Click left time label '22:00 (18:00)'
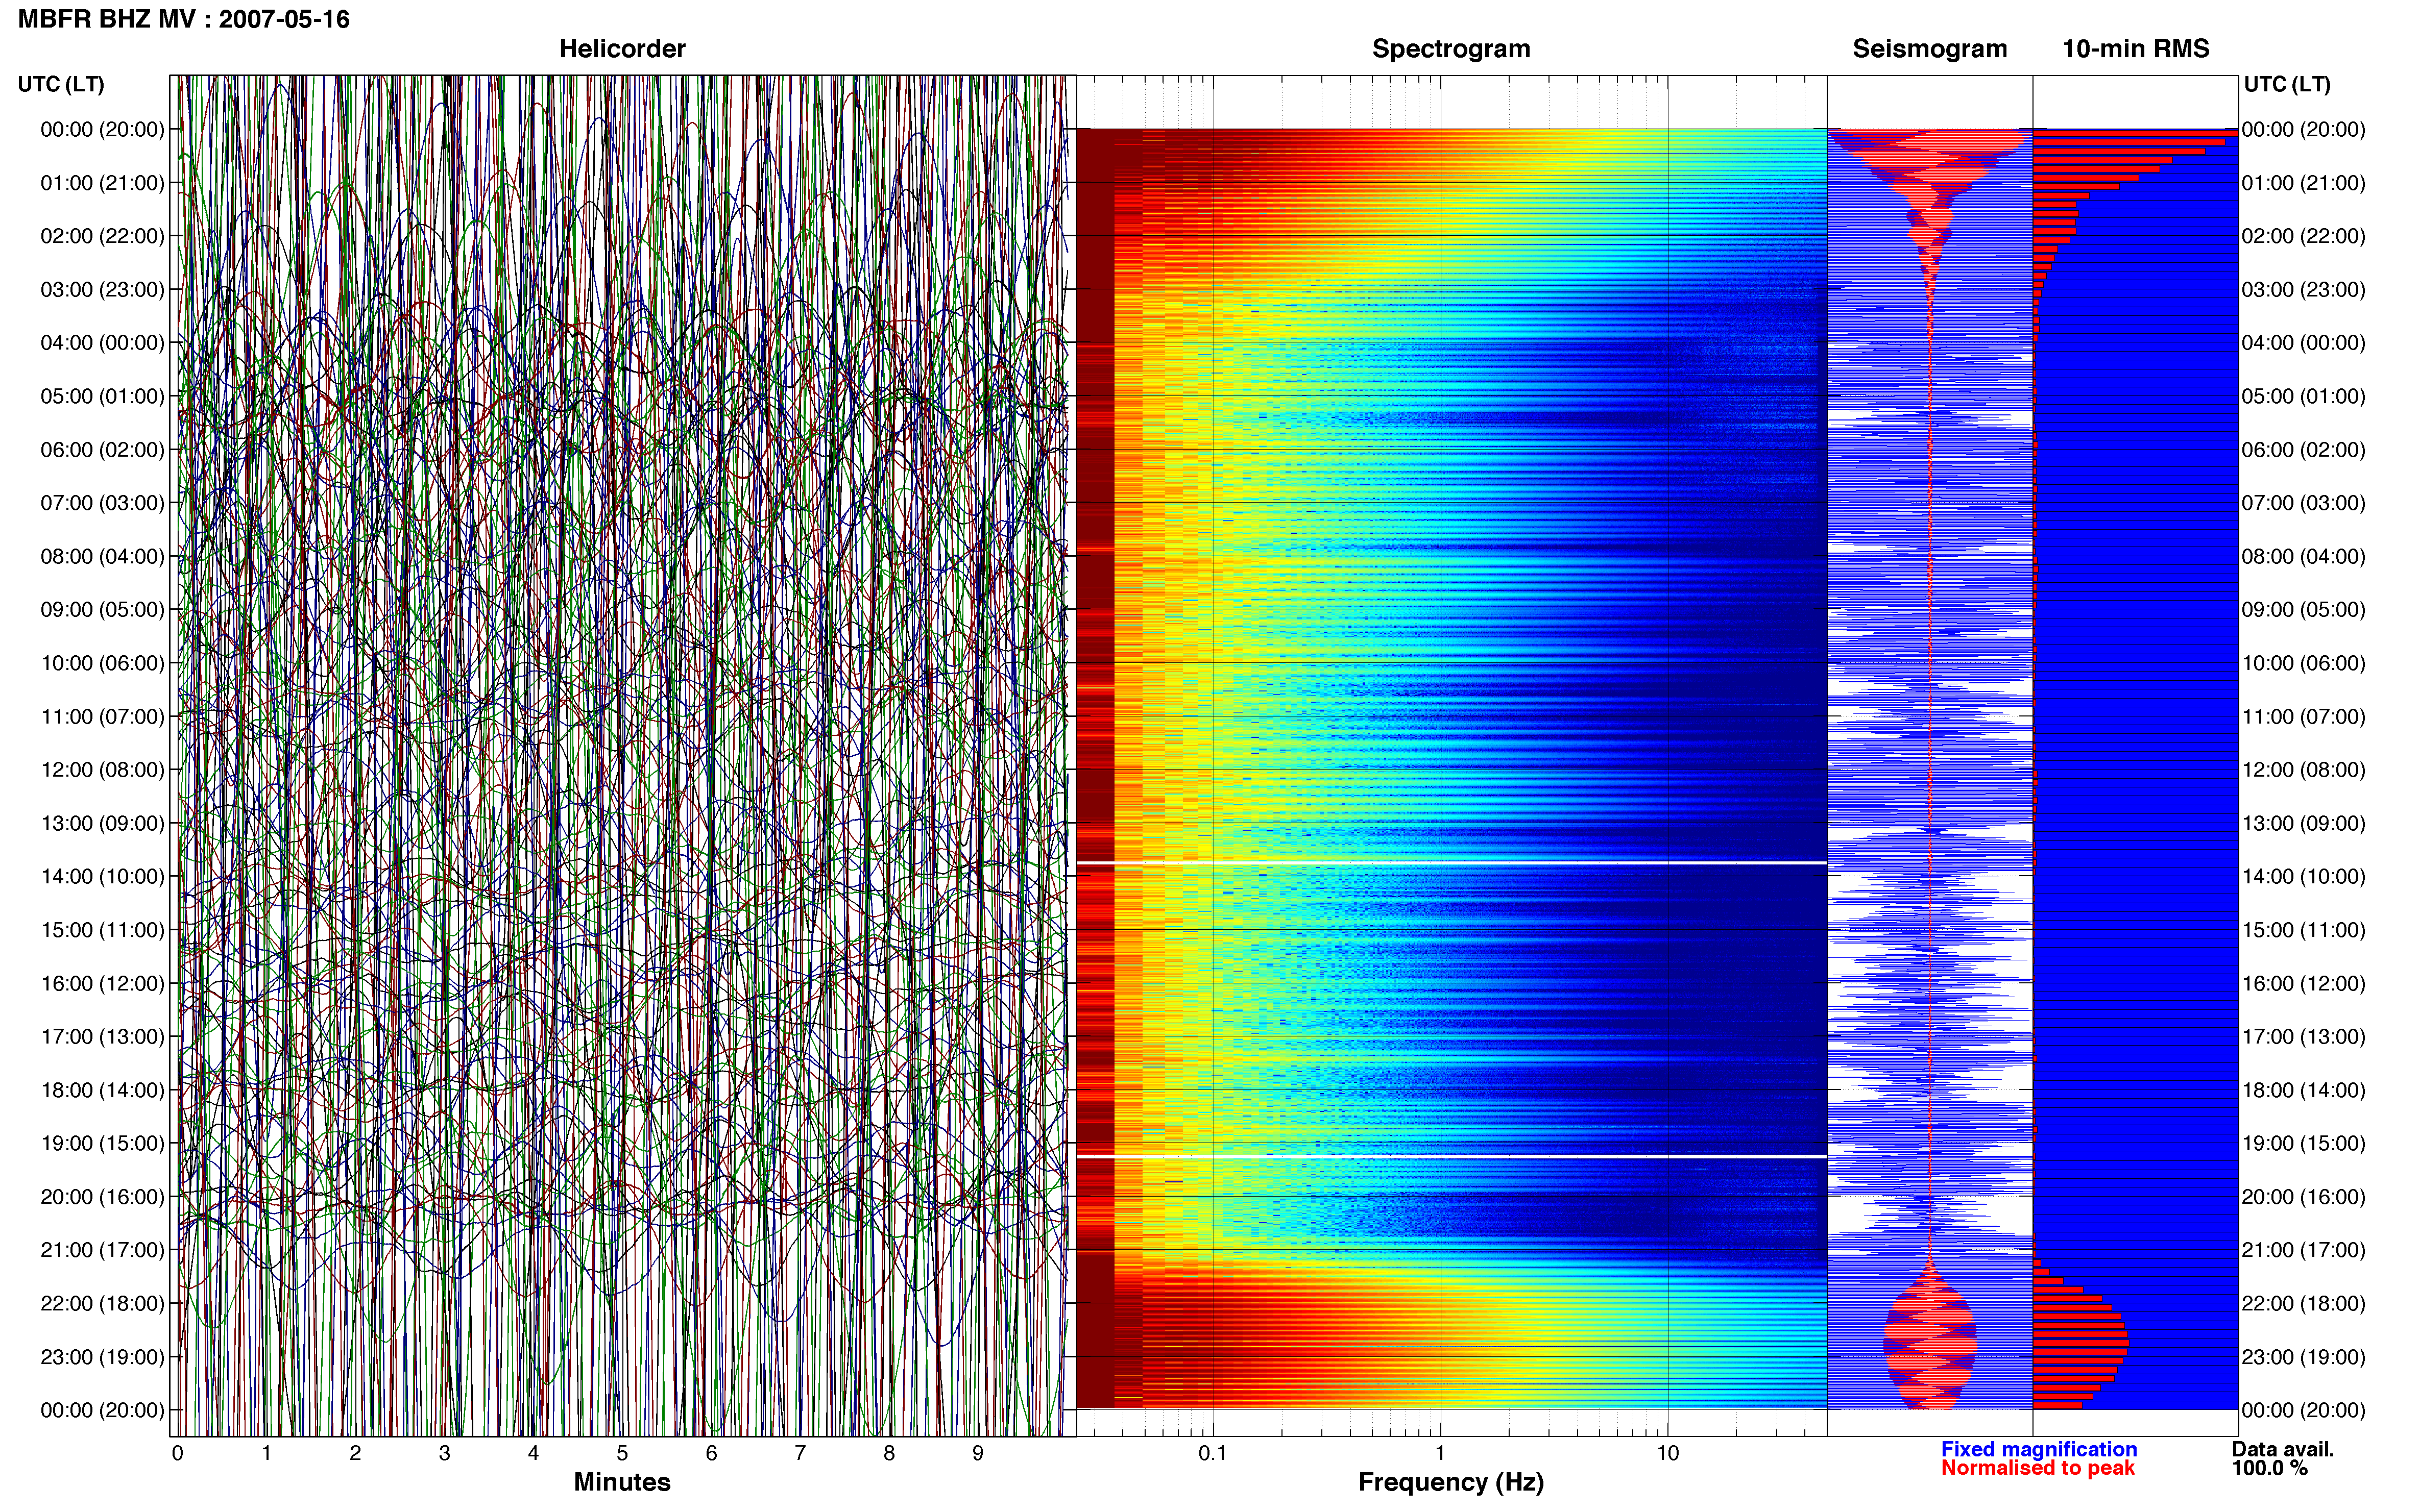The width and height of the screenshot is (2420, 1512). point(102,1303)
